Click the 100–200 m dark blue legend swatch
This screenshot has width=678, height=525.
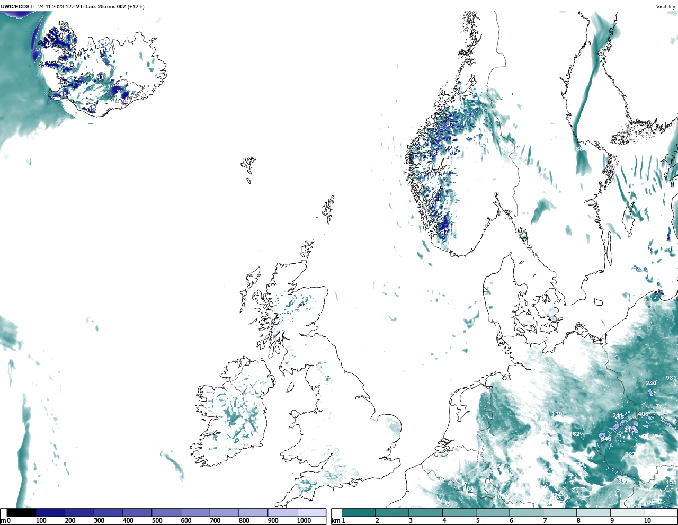[50, 512]
